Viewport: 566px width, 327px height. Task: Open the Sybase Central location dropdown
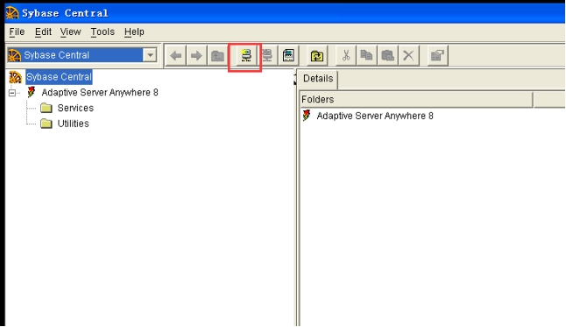(150, 55)
